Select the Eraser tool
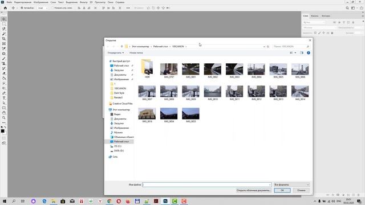 click(x=4, y=73)
